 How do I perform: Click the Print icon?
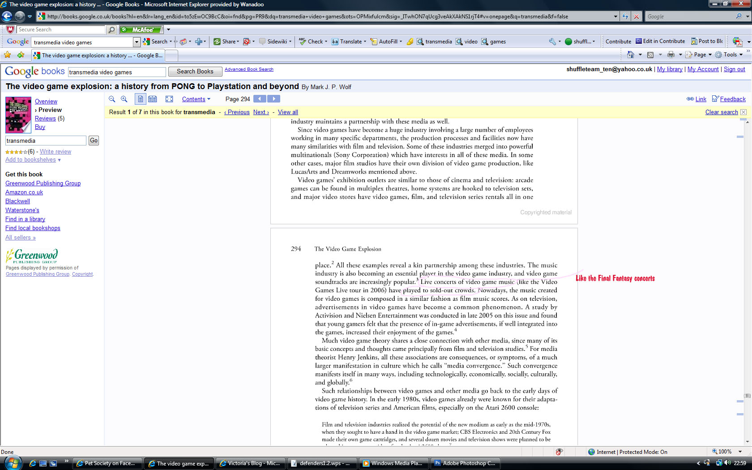[671, 55]
